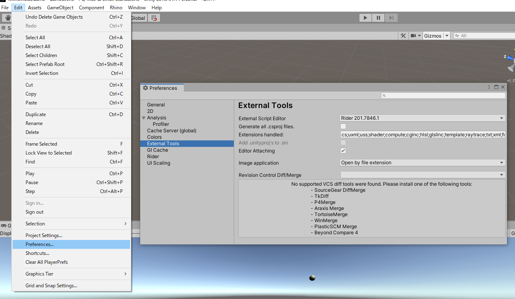Open the Window menu
Screen dimensions: 515x299
click(137, 7)
